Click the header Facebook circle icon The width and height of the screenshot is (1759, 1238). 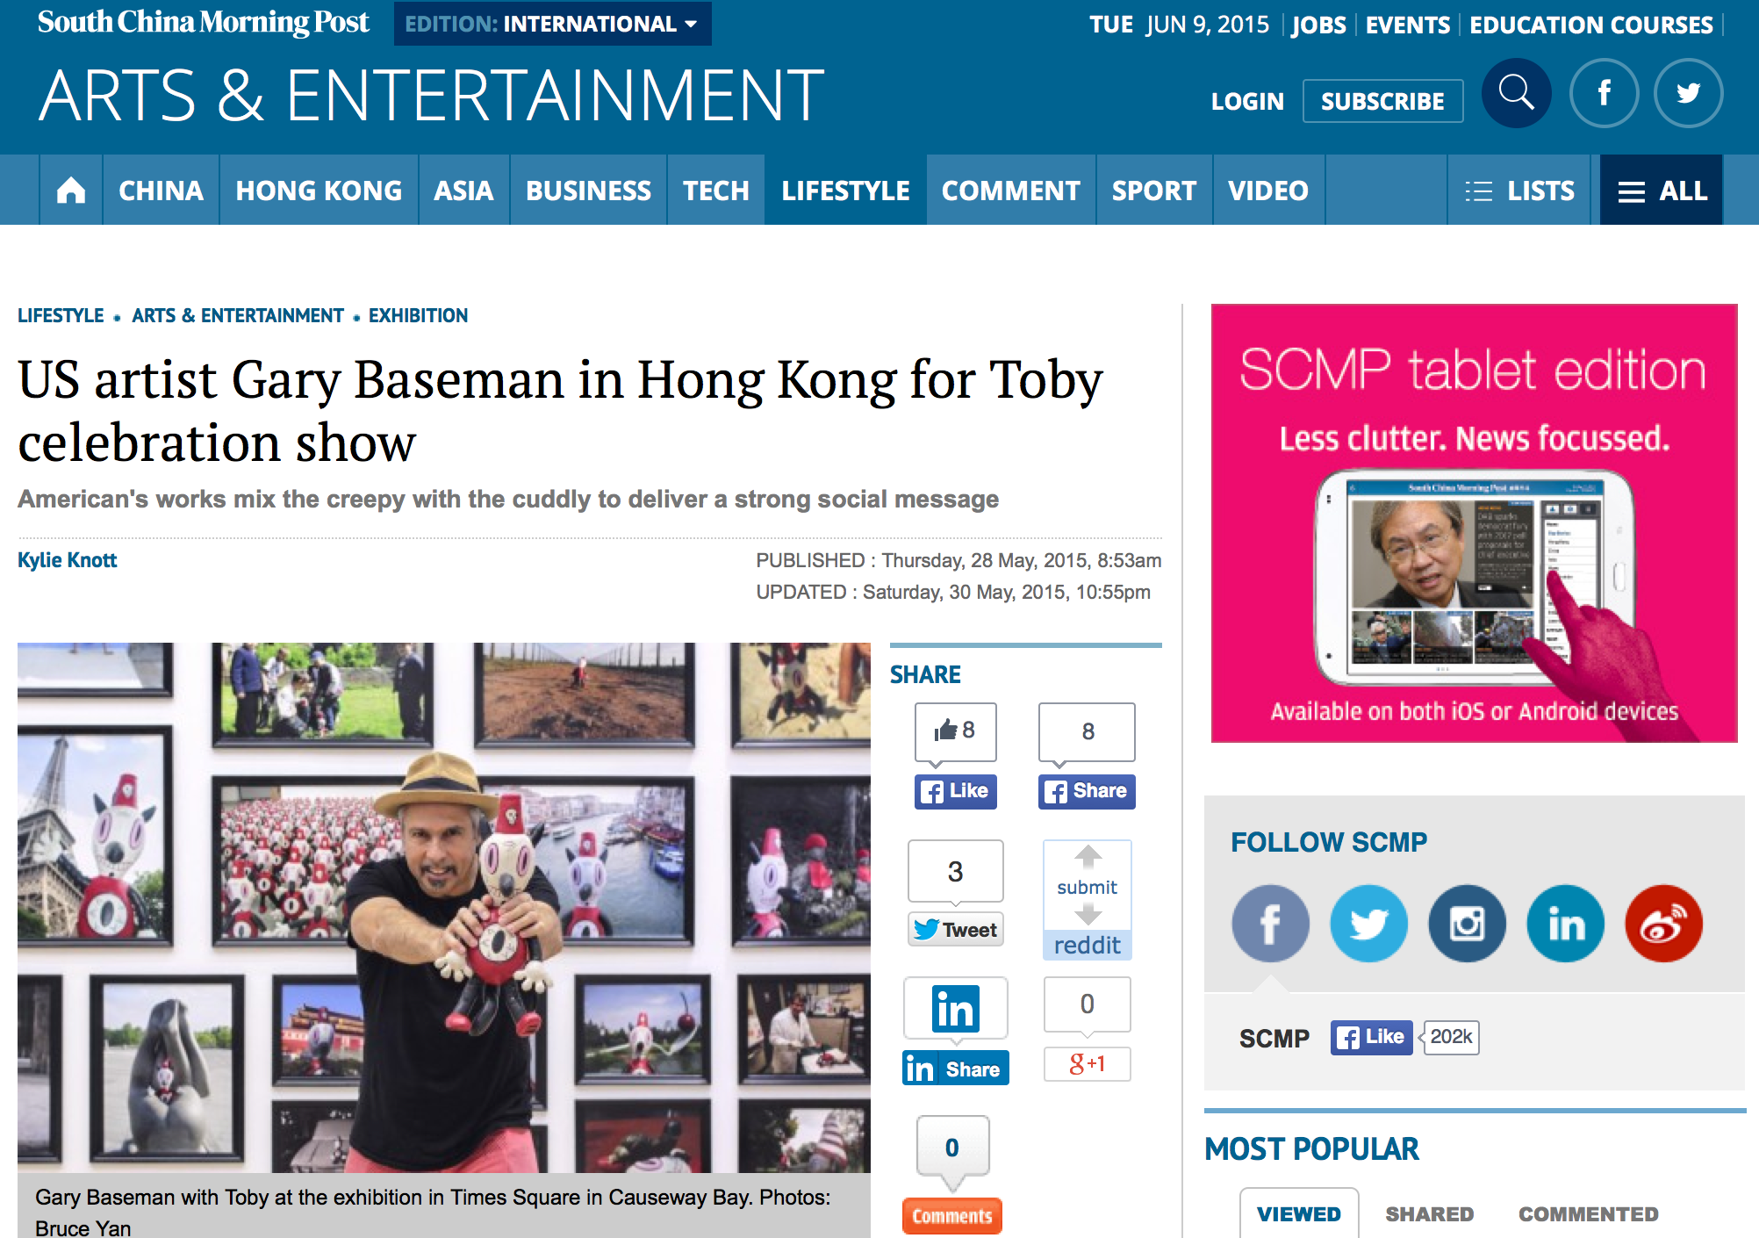coord(1604,93)
